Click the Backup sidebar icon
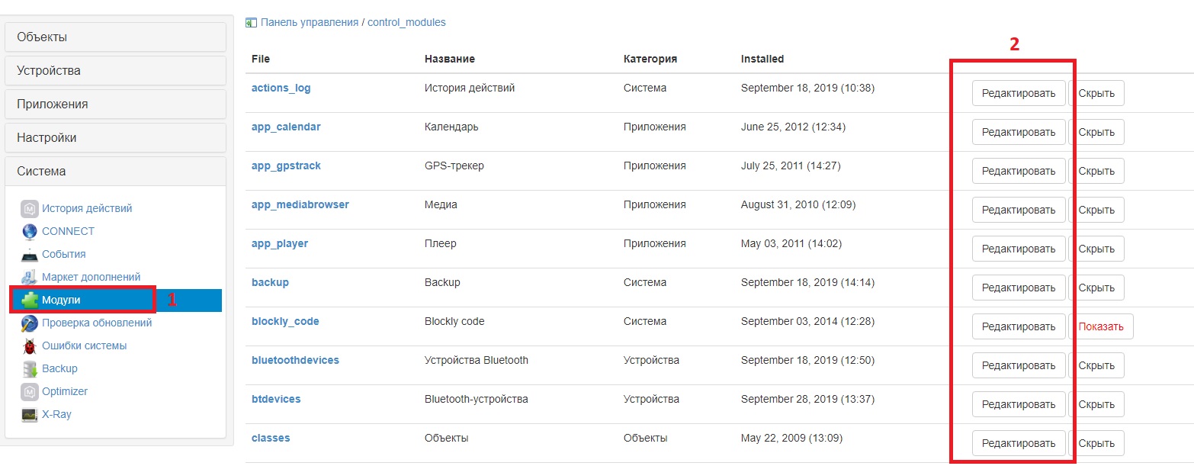This screenshot has width=1194, height=466. click(x=30, y=368)
